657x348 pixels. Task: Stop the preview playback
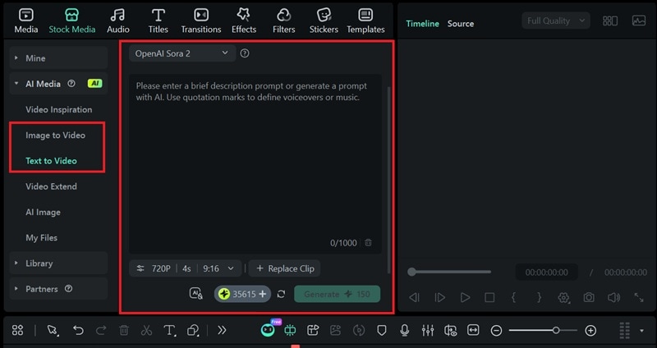489,297
